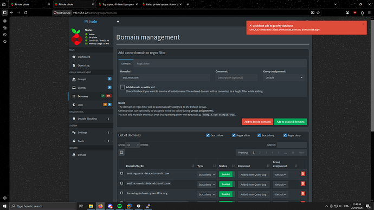This screenshot has width=374, height=210.
Task: Switch to the RegEx filter tab
Action: (143, 63)
